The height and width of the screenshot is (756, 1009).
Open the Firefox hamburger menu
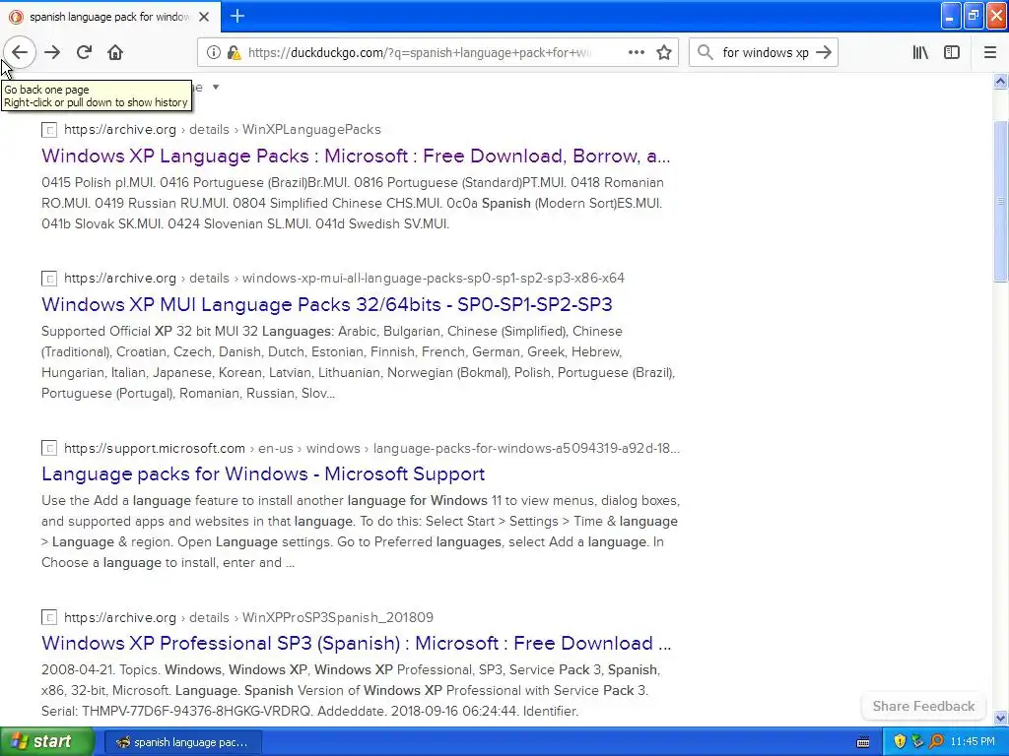tap(990, 53)
